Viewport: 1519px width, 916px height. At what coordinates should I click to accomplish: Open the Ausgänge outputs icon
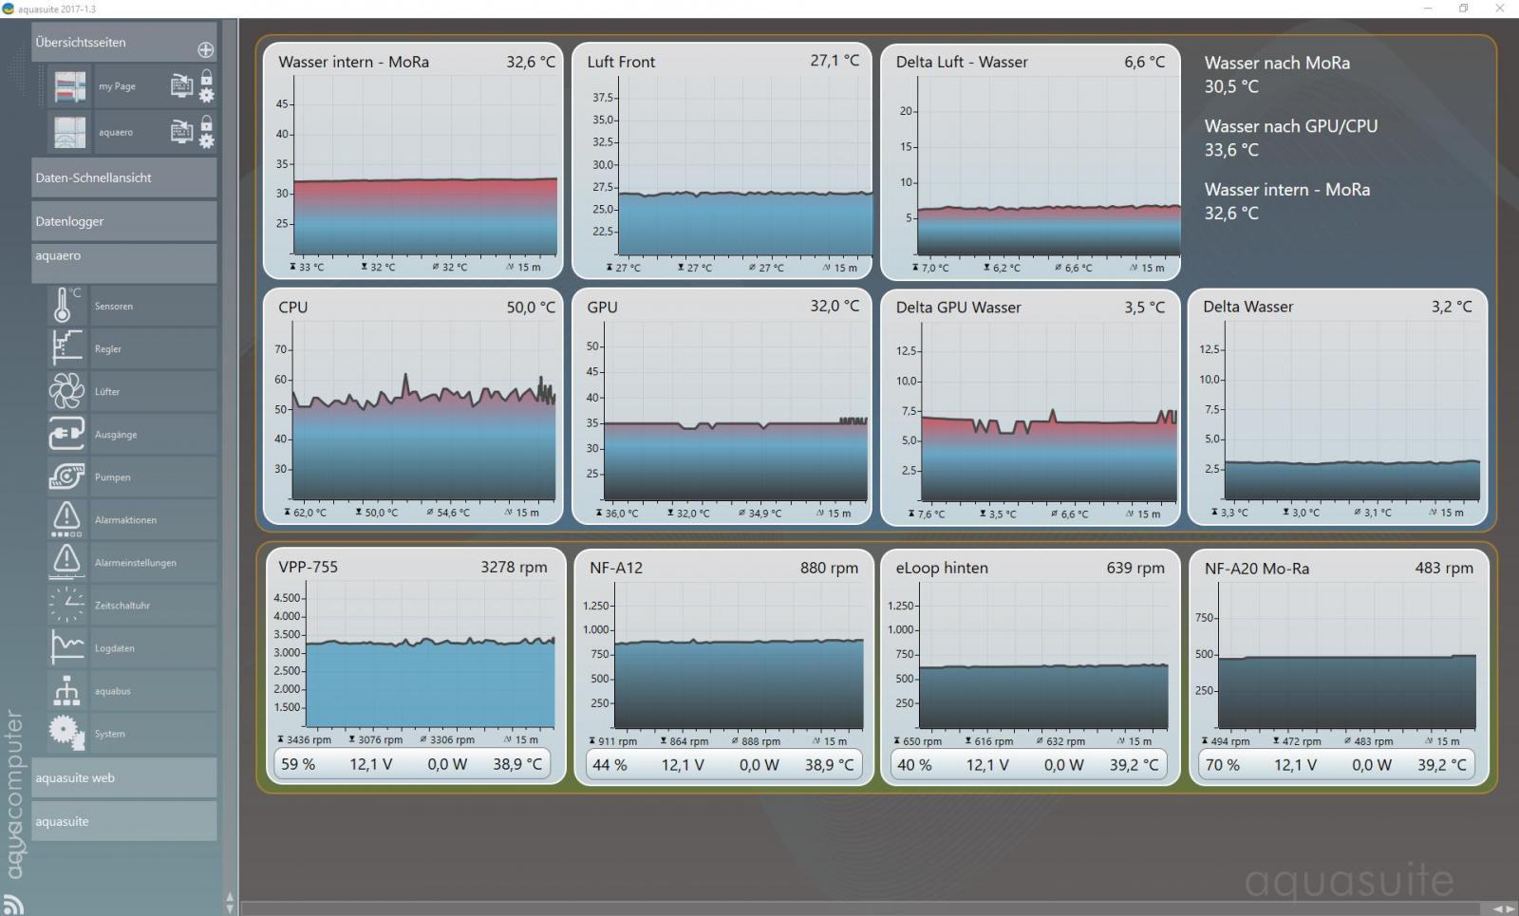point(66,434)
